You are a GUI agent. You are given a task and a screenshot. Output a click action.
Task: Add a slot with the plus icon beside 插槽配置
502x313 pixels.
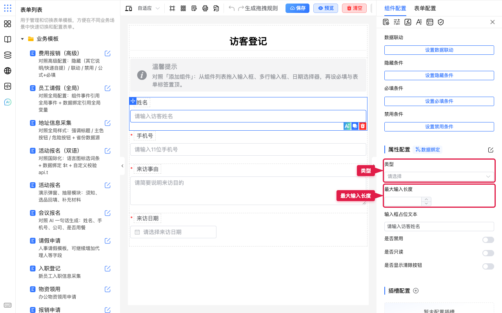pyautogui.click(x=416, y=291)
